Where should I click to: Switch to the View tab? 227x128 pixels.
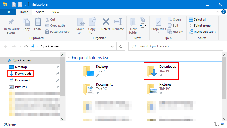click(56, 12)
